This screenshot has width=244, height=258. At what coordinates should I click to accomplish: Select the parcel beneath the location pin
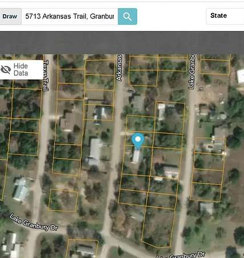pos(137,160)
